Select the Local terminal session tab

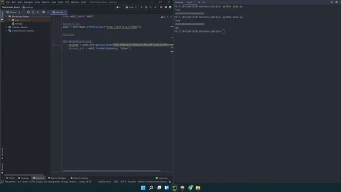click(190, 2)
